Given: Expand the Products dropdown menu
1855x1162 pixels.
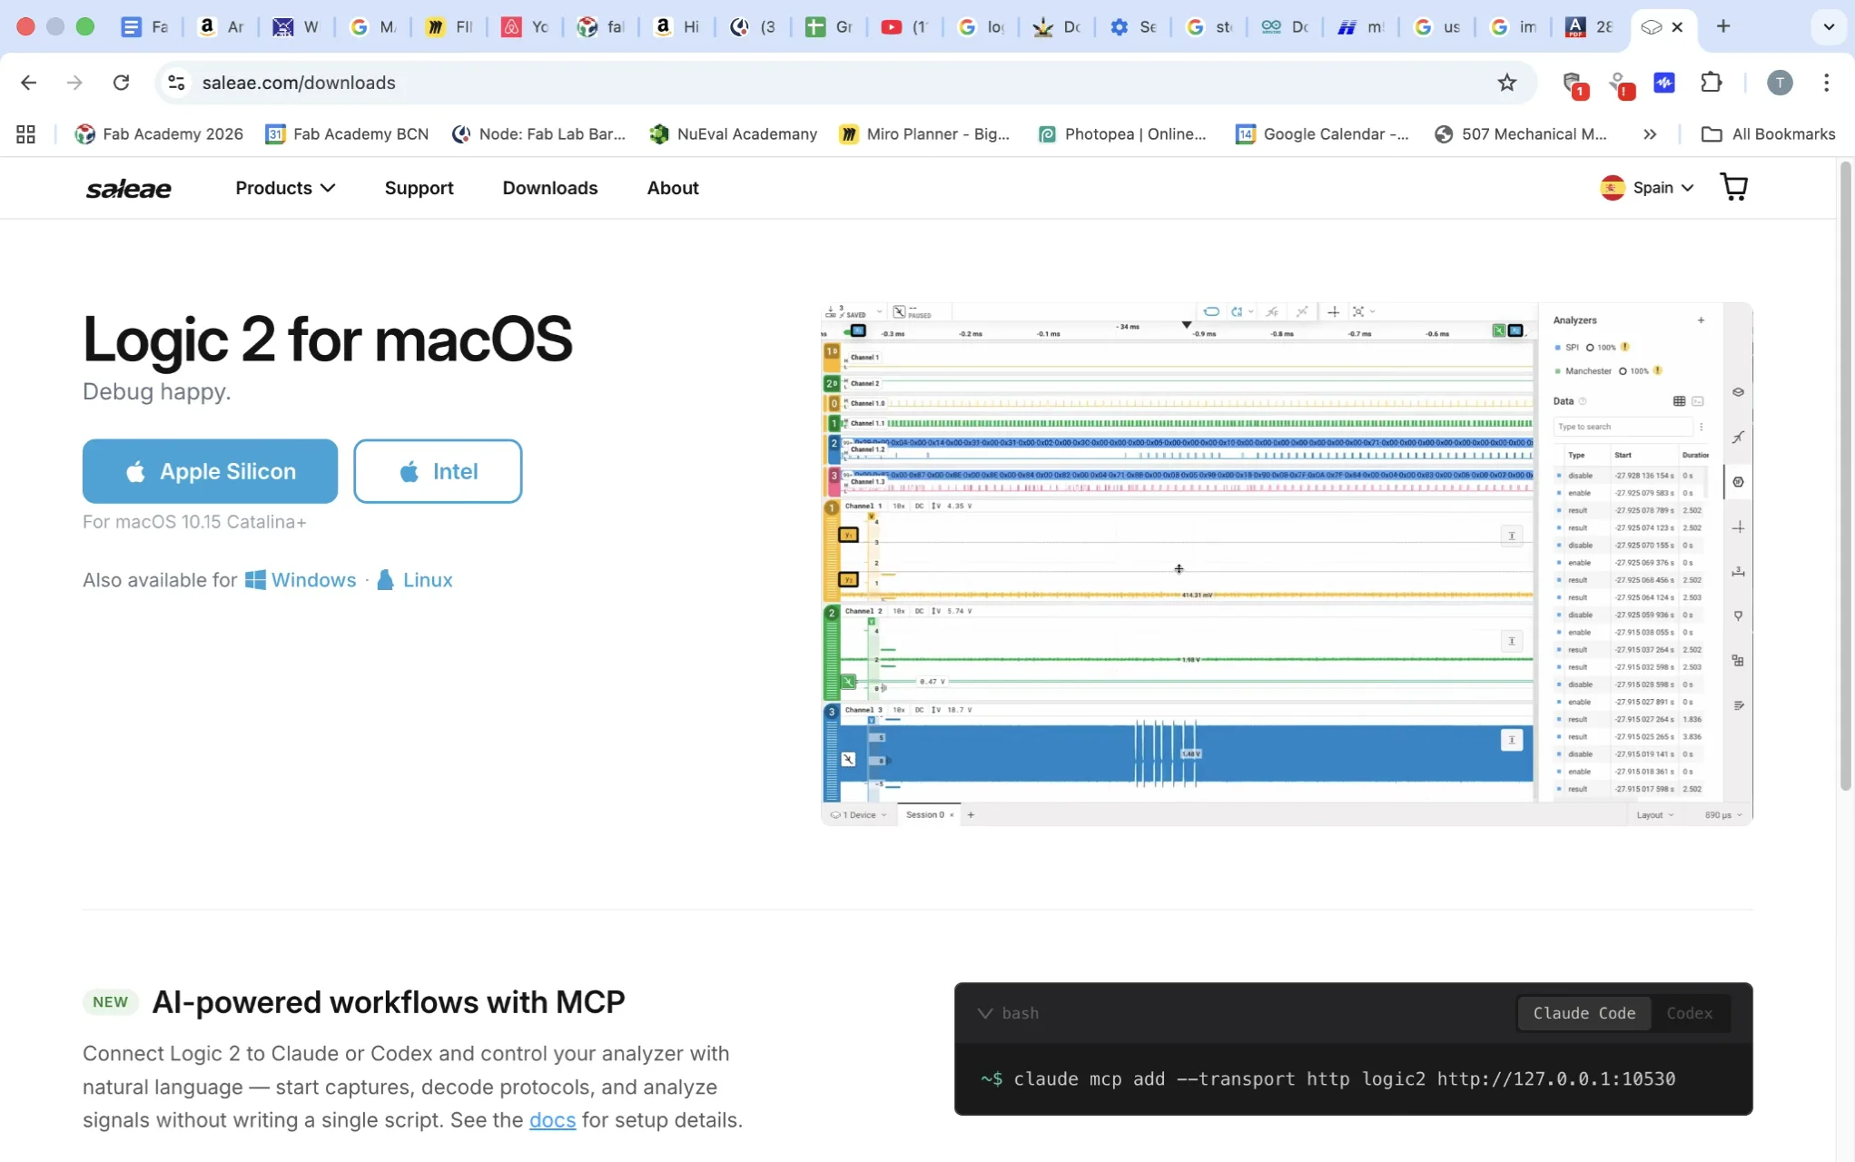Looking at the screenshot, I should [285, 188].
